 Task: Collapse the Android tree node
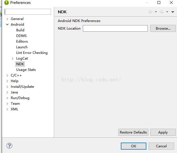[x=7, y=24]
